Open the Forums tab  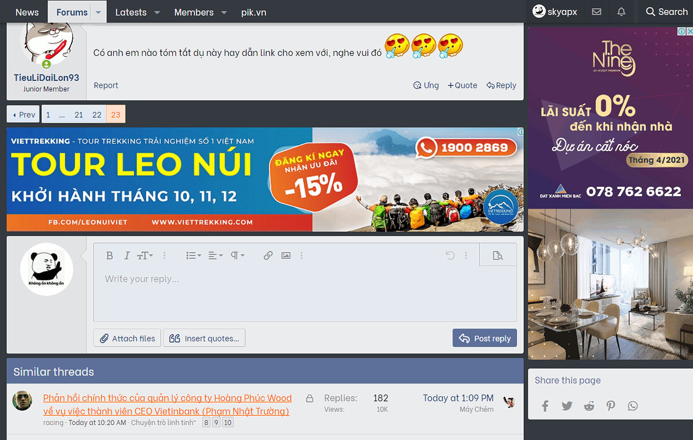point(72,12)
